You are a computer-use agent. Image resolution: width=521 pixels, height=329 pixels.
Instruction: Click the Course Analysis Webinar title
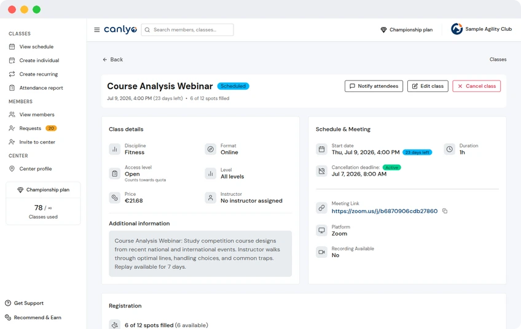coord(160,86)
